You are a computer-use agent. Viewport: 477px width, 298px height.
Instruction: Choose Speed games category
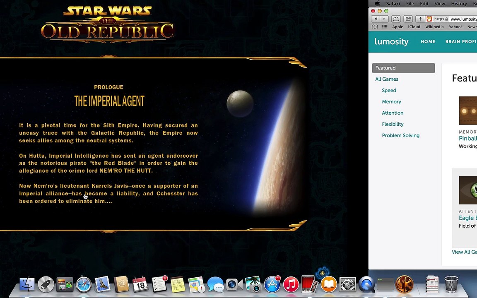click(x=389, y=90)
